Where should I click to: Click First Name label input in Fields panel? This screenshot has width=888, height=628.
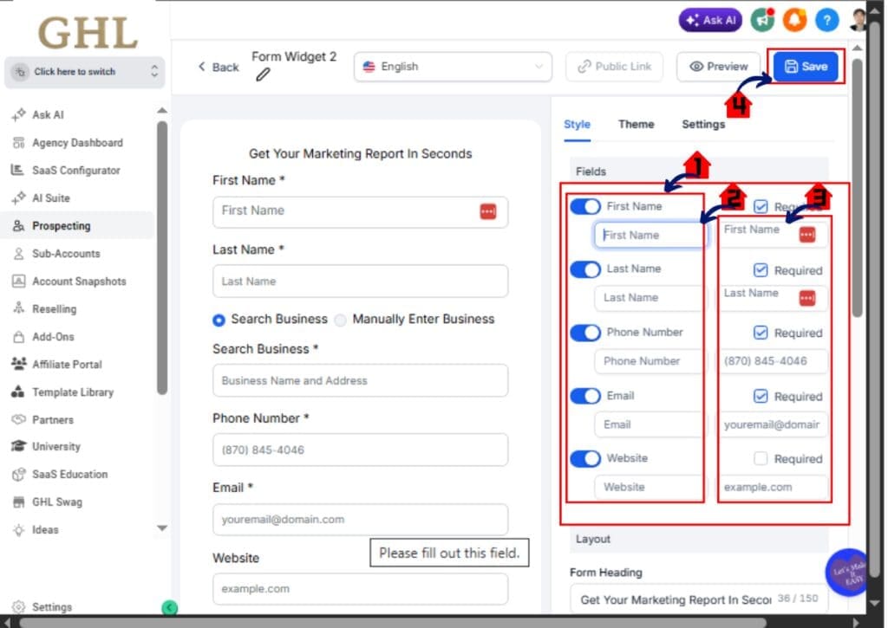(649, 235)
